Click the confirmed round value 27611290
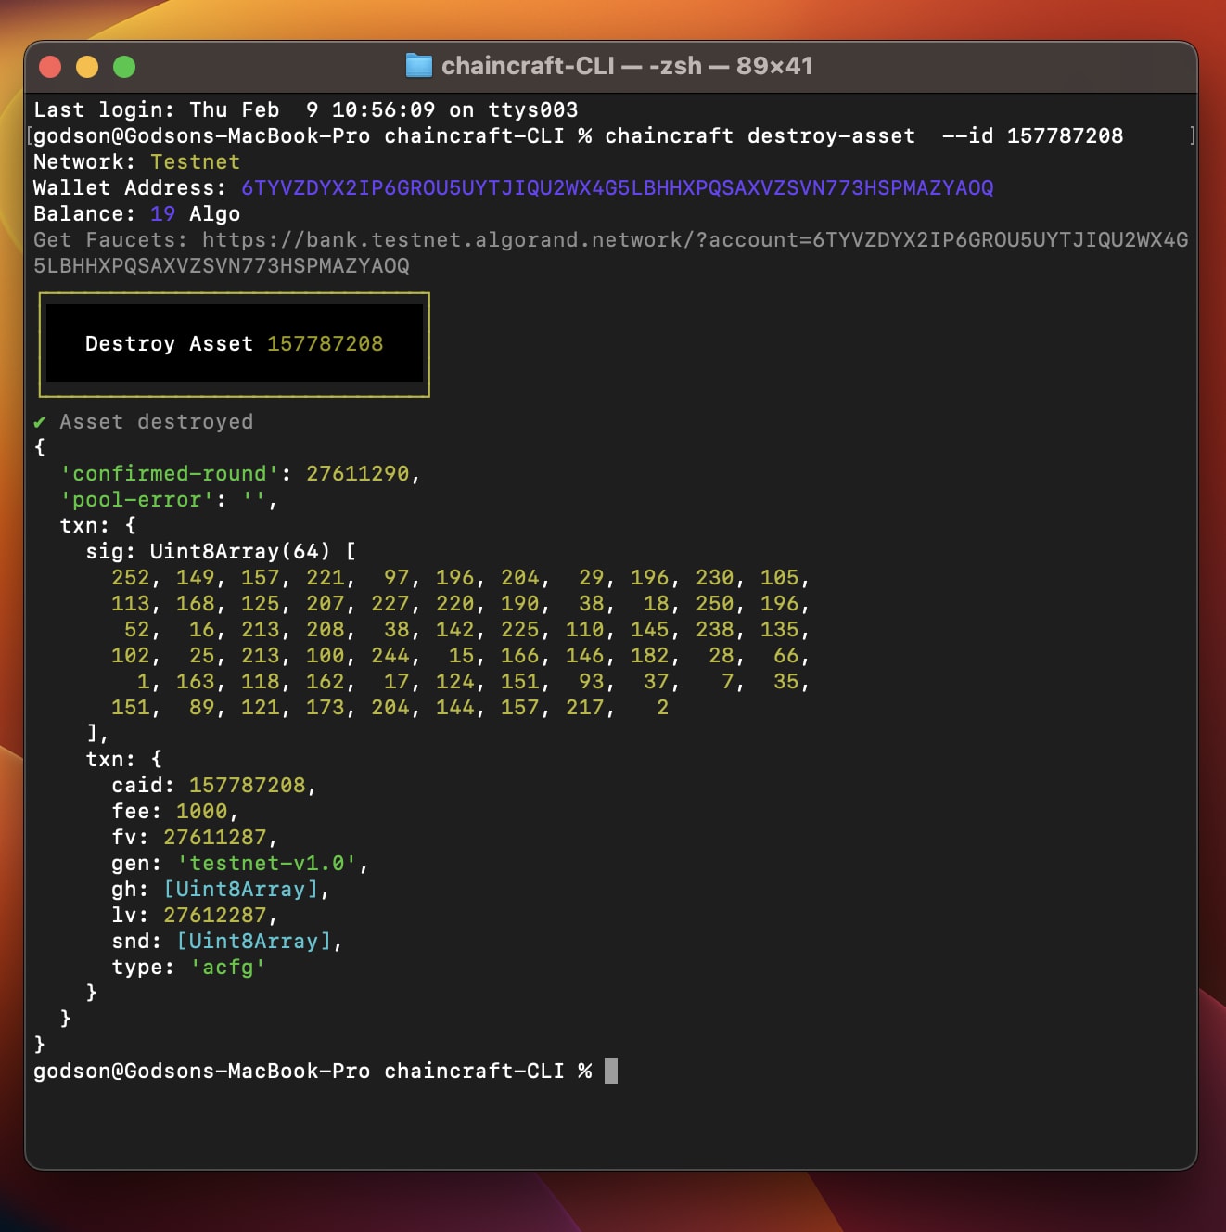 pos(358,473)
